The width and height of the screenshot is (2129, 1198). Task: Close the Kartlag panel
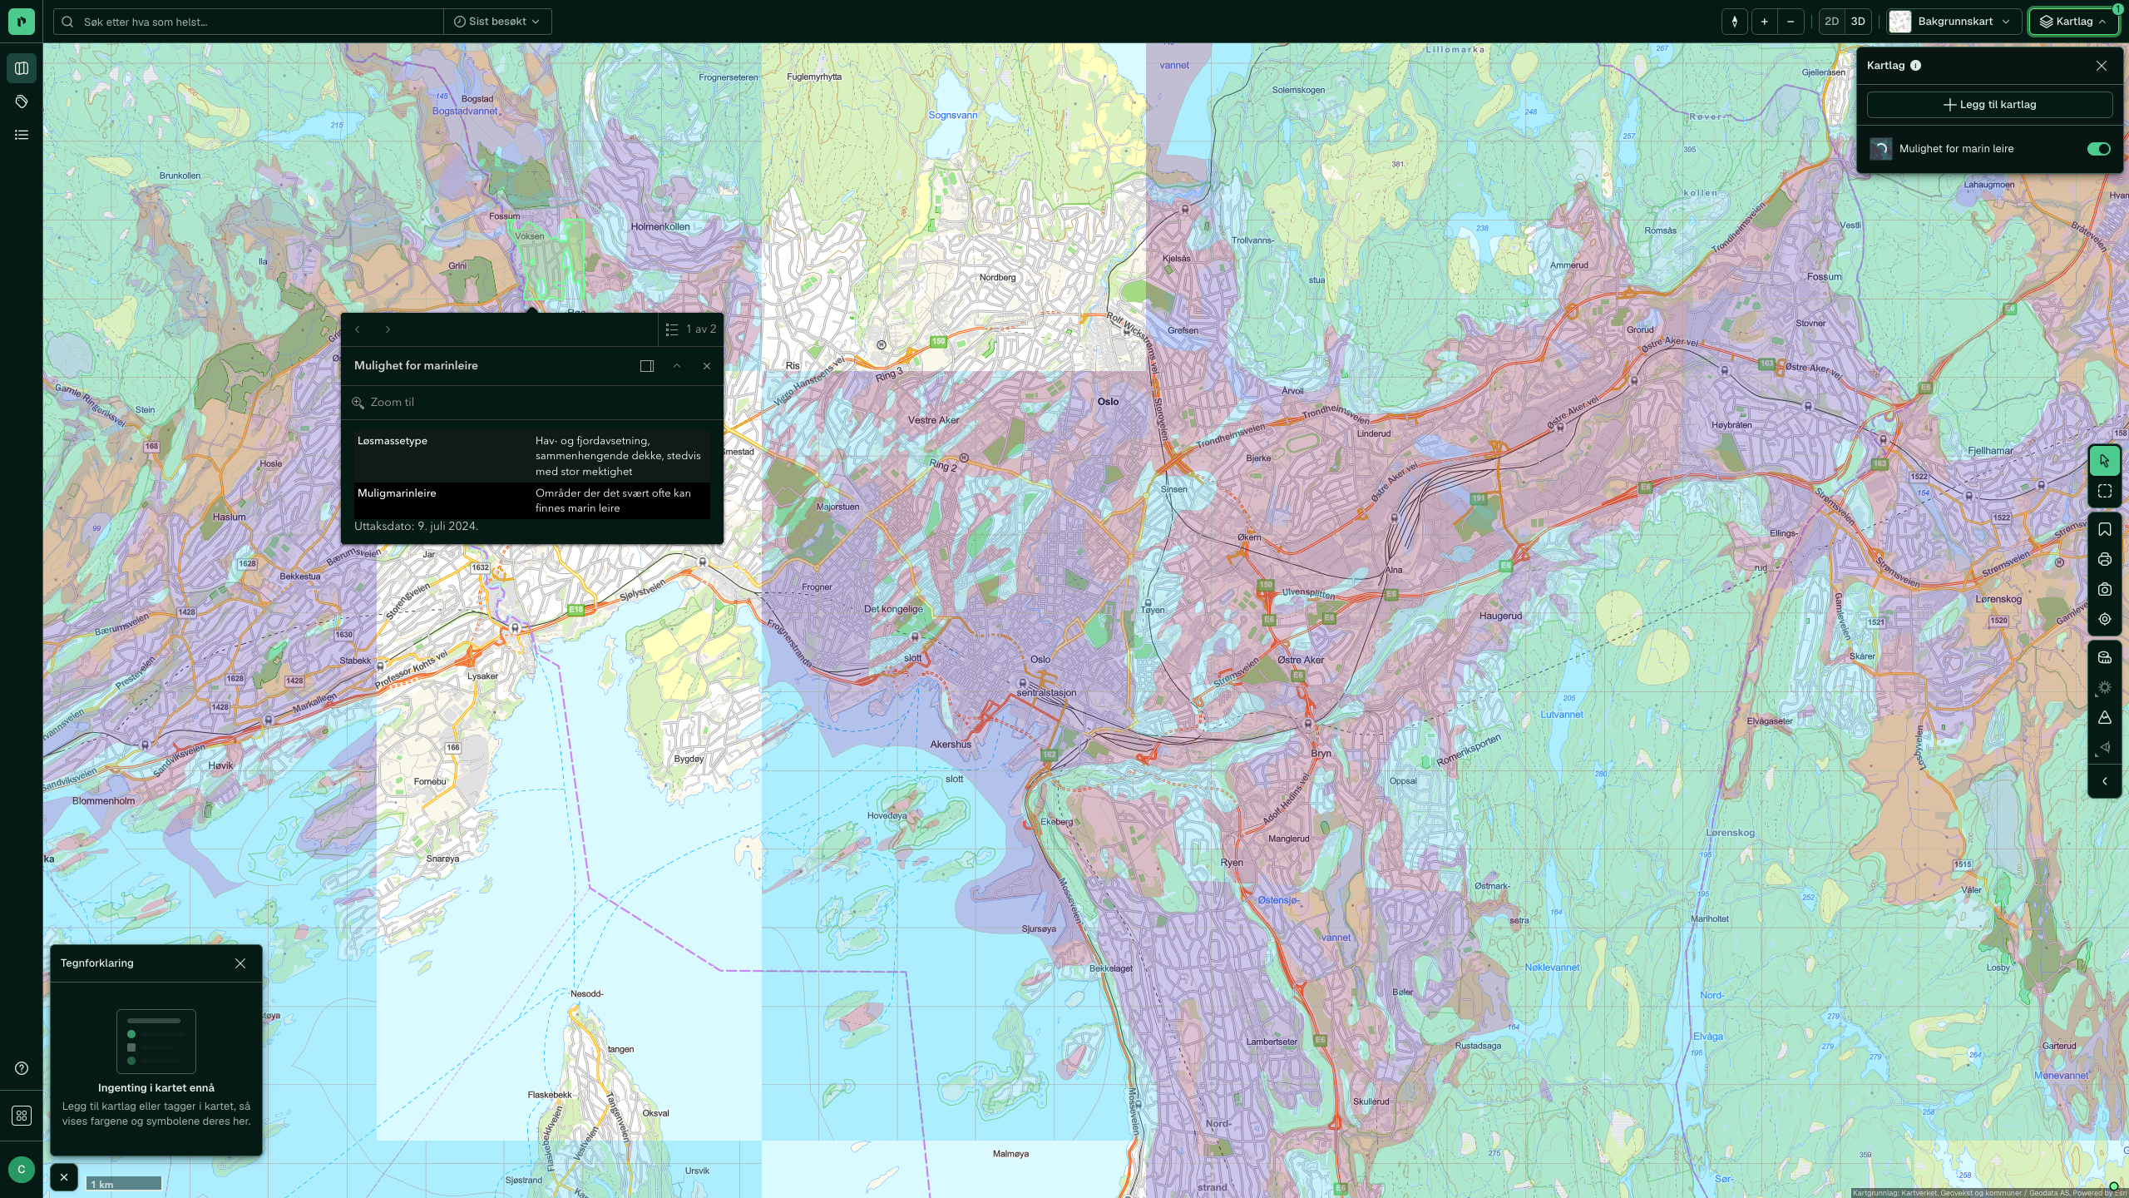(x=2102, y=66)
